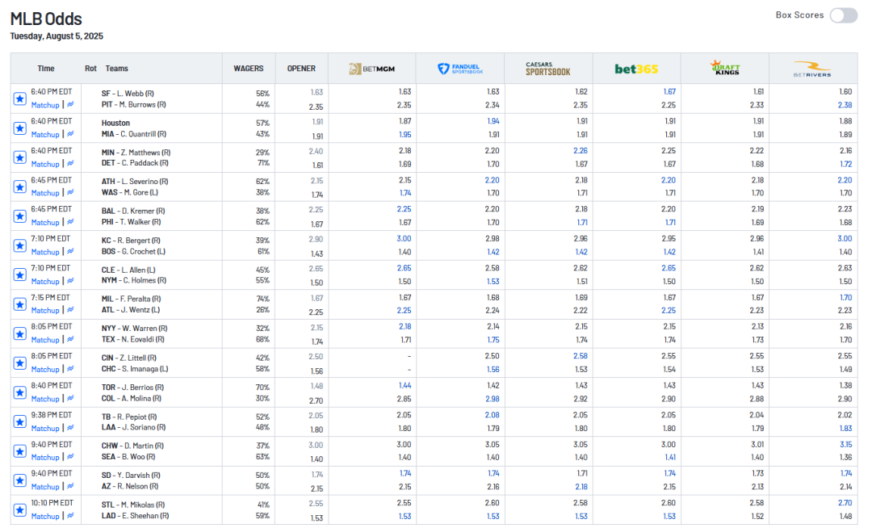
Task: Click line movement icon for TOR vs COL
Action: click(70, 399)
